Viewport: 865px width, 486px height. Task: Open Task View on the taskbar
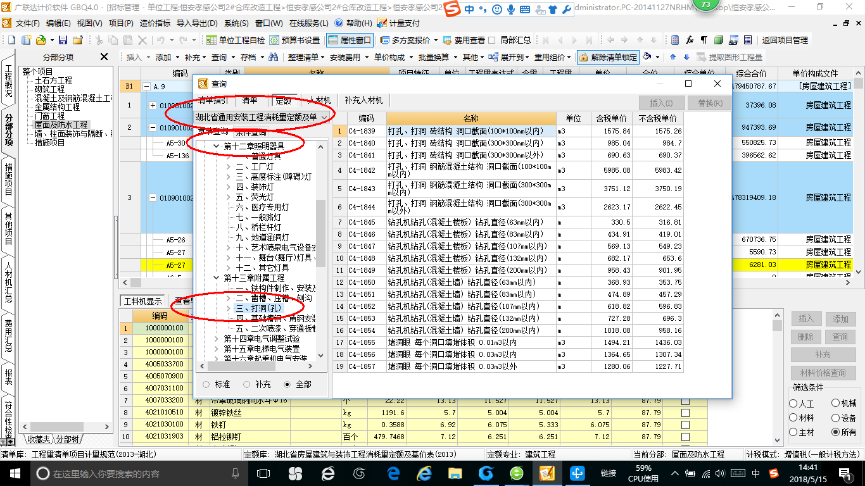click(263, 473)
